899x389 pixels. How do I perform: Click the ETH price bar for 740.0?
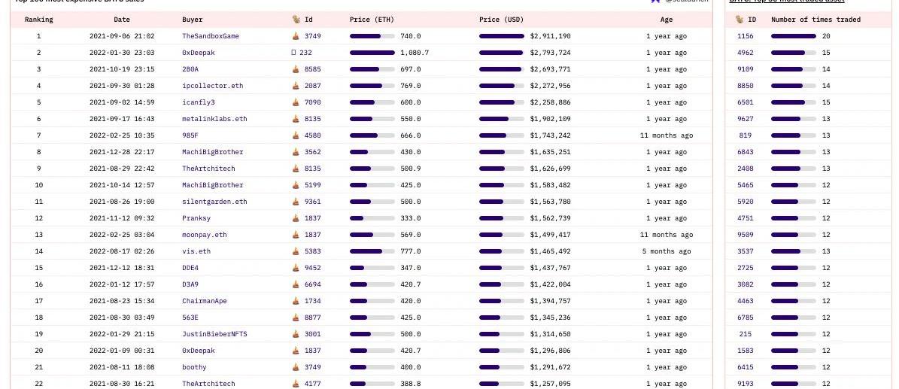[372, 36]
